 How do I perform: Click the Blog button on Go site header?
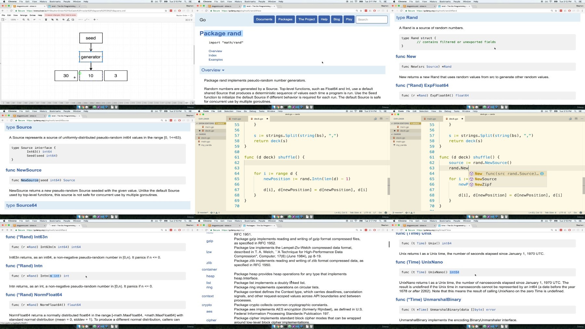click(337, 19)
